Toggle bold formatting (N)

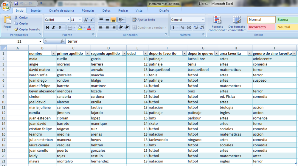[x=47, y=27]
